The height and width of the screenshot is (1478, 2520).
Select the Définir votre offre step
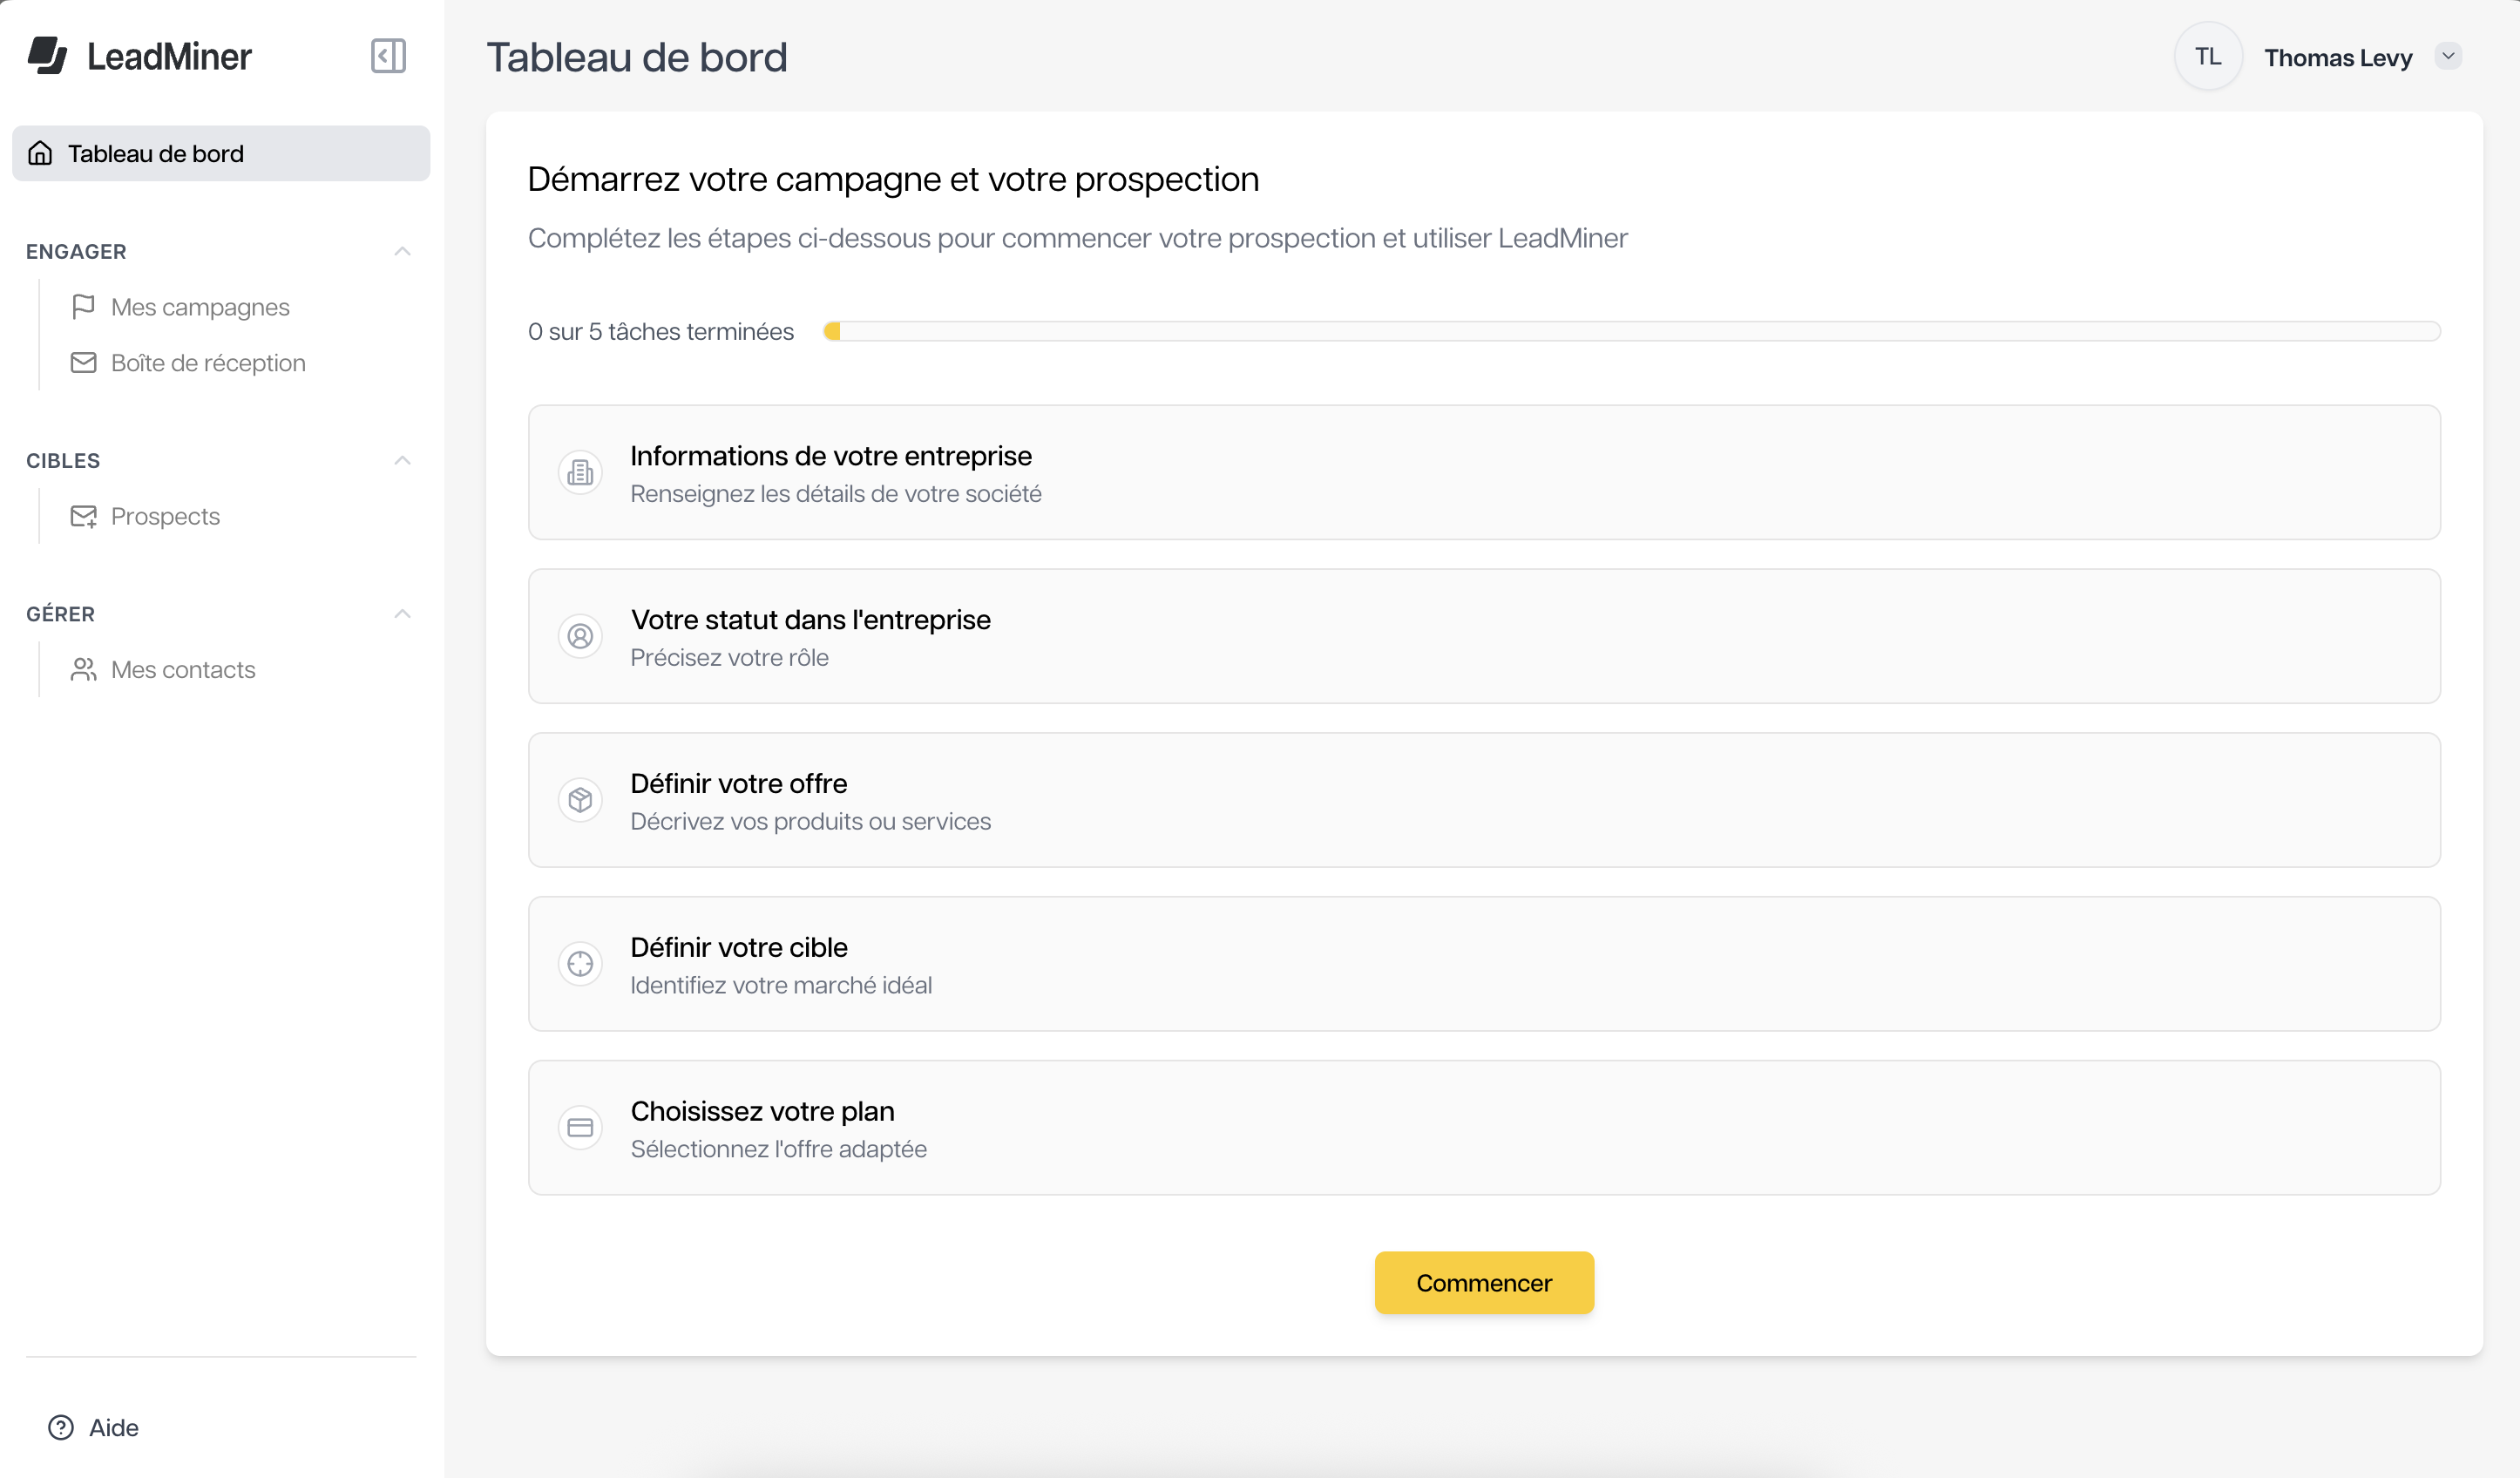coord(1484,800)
